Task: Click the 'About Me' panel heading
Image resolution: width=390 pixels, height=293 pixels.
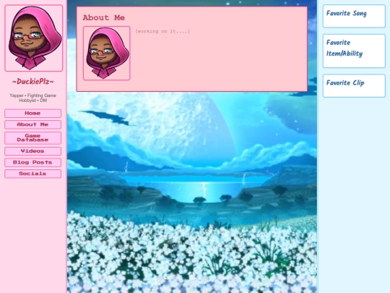Action: tap(104, 17)
